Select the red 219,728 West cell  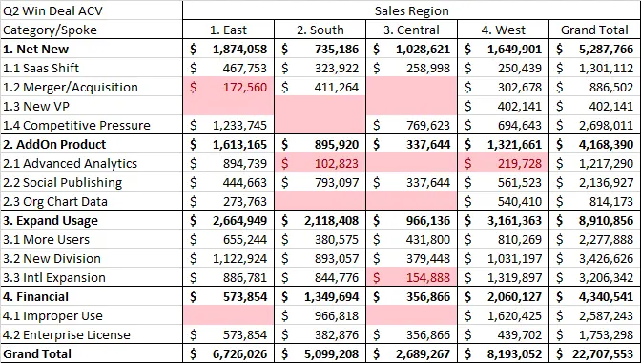(504, 163)
